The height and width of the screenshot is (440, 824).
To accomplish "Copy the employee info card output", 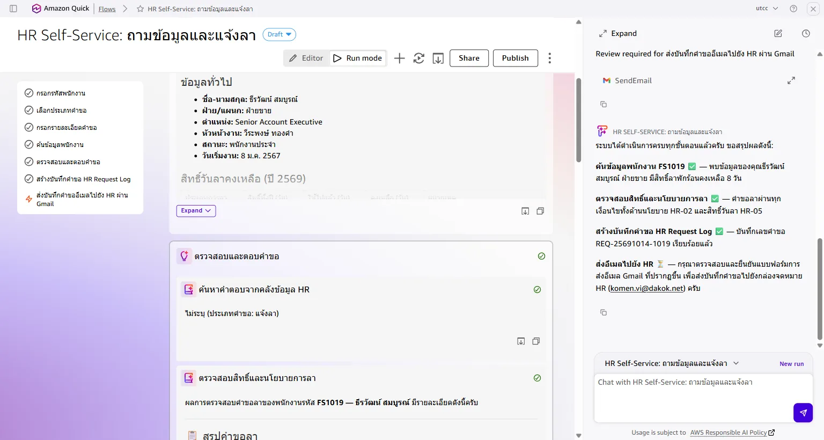I will click(x=540, y=211).
